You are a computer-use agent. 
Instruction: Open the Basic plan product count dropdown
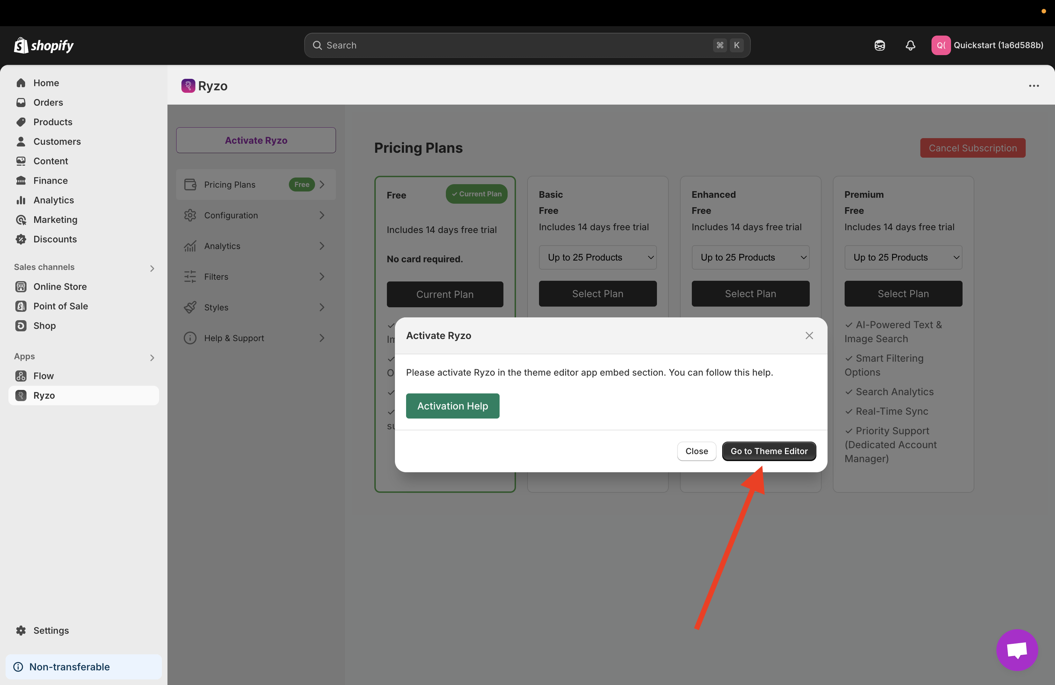[x=598, y=257]
